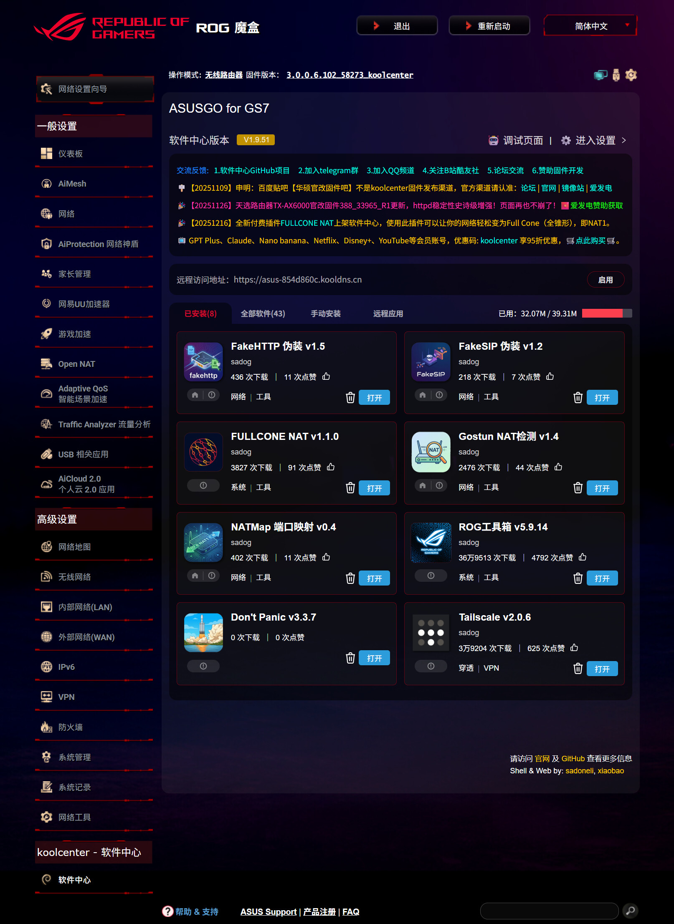Open the ROG工具箱 plugin thumbnail

tap(431, 543)
